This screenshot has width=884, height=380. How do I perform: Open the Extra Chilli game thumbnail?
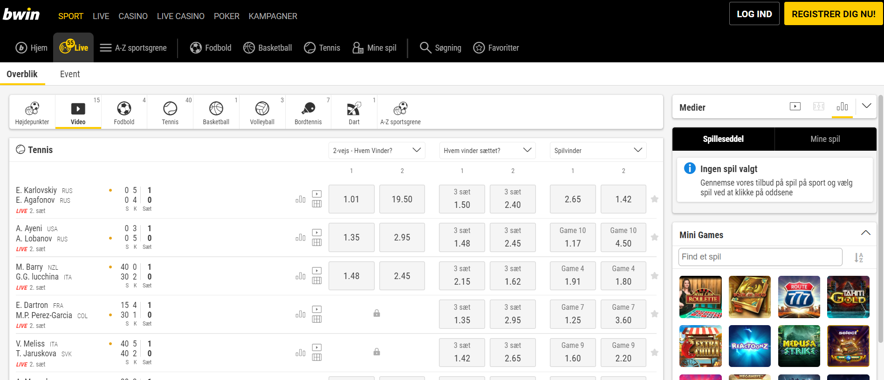pos(700,346)
